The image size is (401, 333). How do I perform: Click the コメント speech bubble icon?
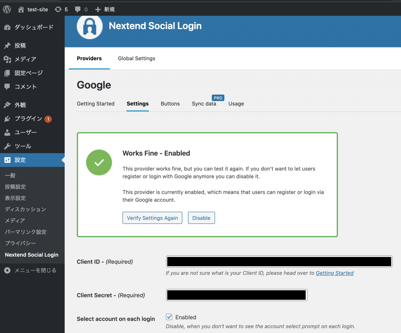pos(7,86)
